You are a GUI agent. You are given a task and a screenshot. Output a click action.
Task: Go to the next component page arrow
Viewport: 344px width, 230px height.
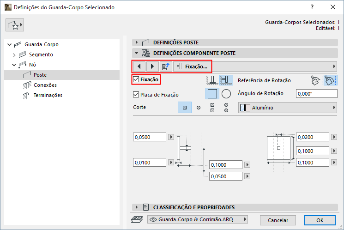[152, 67]
